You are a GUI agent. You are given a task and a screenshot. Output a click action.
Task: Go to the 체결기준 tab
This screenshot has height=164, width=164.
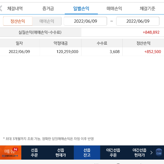[x=147, y=8]
